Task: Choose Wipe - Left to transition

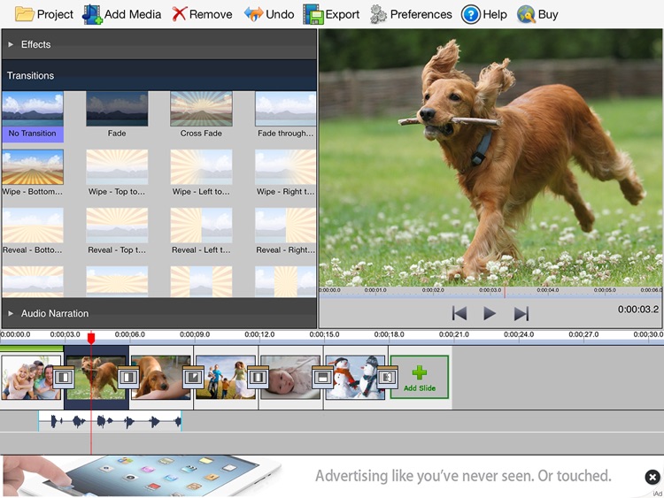Action: tap(201, 173)
